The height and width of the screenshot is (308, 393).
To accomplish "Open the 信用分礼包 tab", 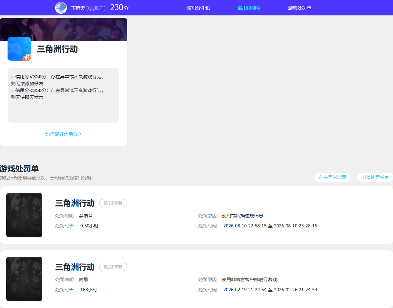I will (x=198, y=8).
